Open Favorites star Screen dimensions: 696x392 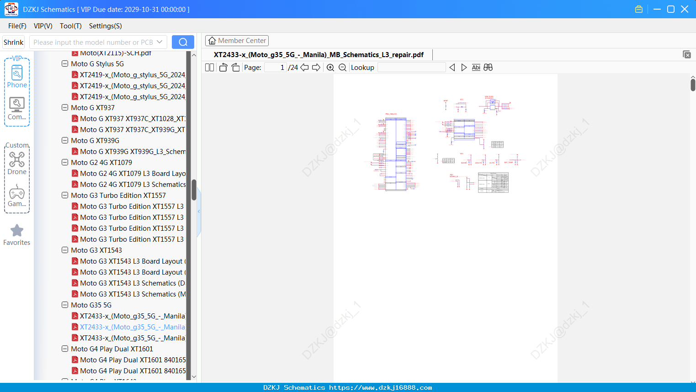tap(17, 235)
